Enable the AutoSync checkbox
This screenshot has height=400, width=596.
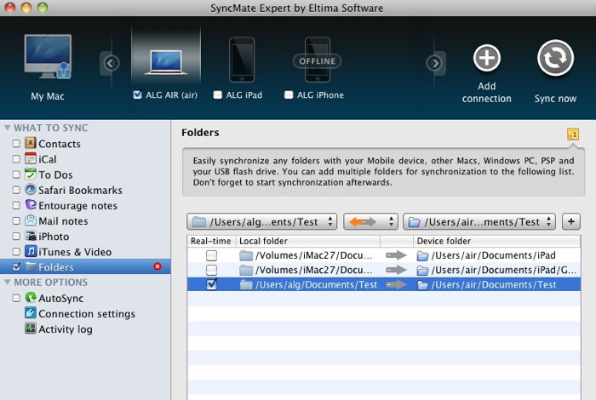click(x=16, y=298)
